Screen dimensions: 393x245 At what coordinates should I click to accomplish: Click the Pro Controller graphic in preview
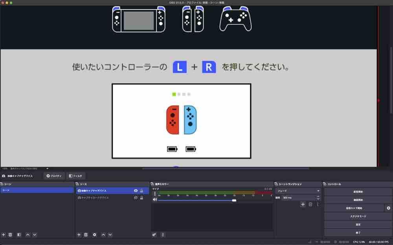pyautogui.click(x=235, y=19)
